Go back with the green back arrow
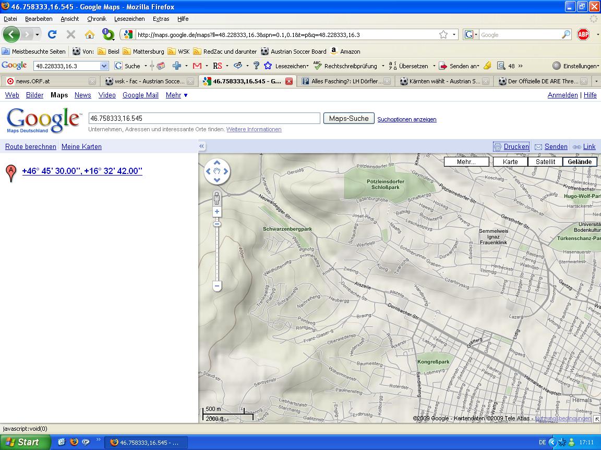This screenshot has width=601, height=450. 11,34
